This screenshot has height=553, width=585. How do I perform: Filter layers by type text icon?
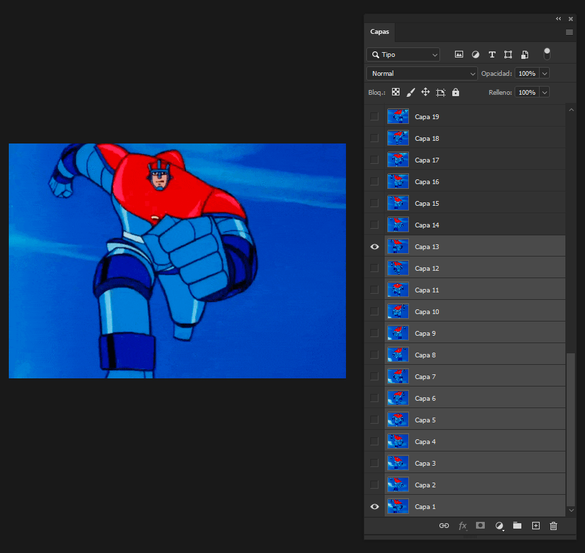(x=492, y=54)
